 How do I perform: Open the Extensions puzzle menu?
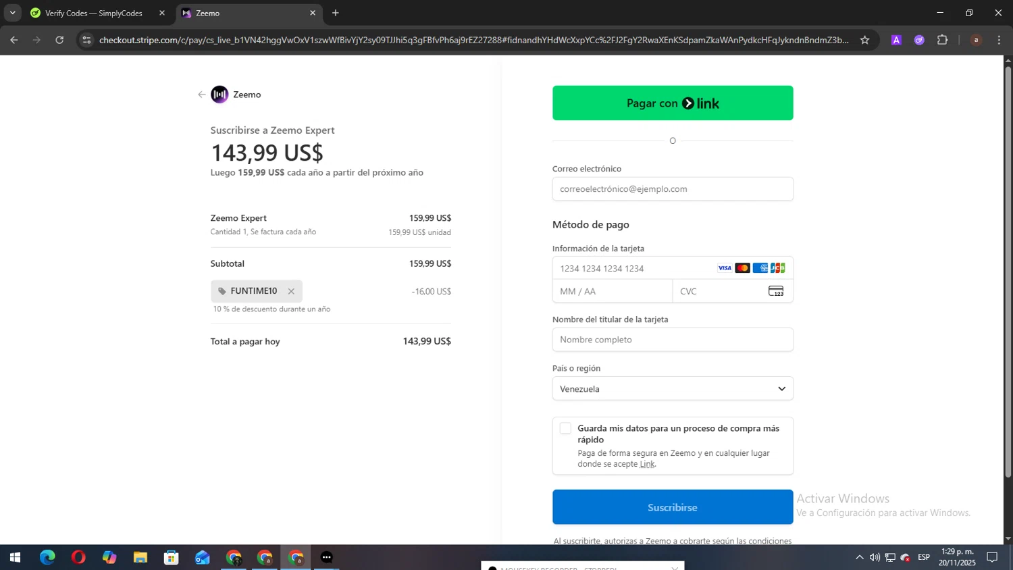(x=942, y=40)
